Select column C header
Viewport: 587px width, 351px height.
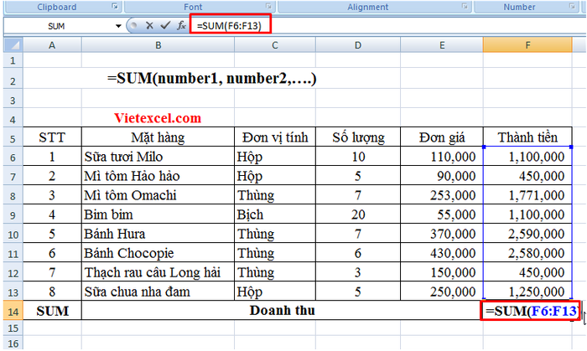pos(275,45)
